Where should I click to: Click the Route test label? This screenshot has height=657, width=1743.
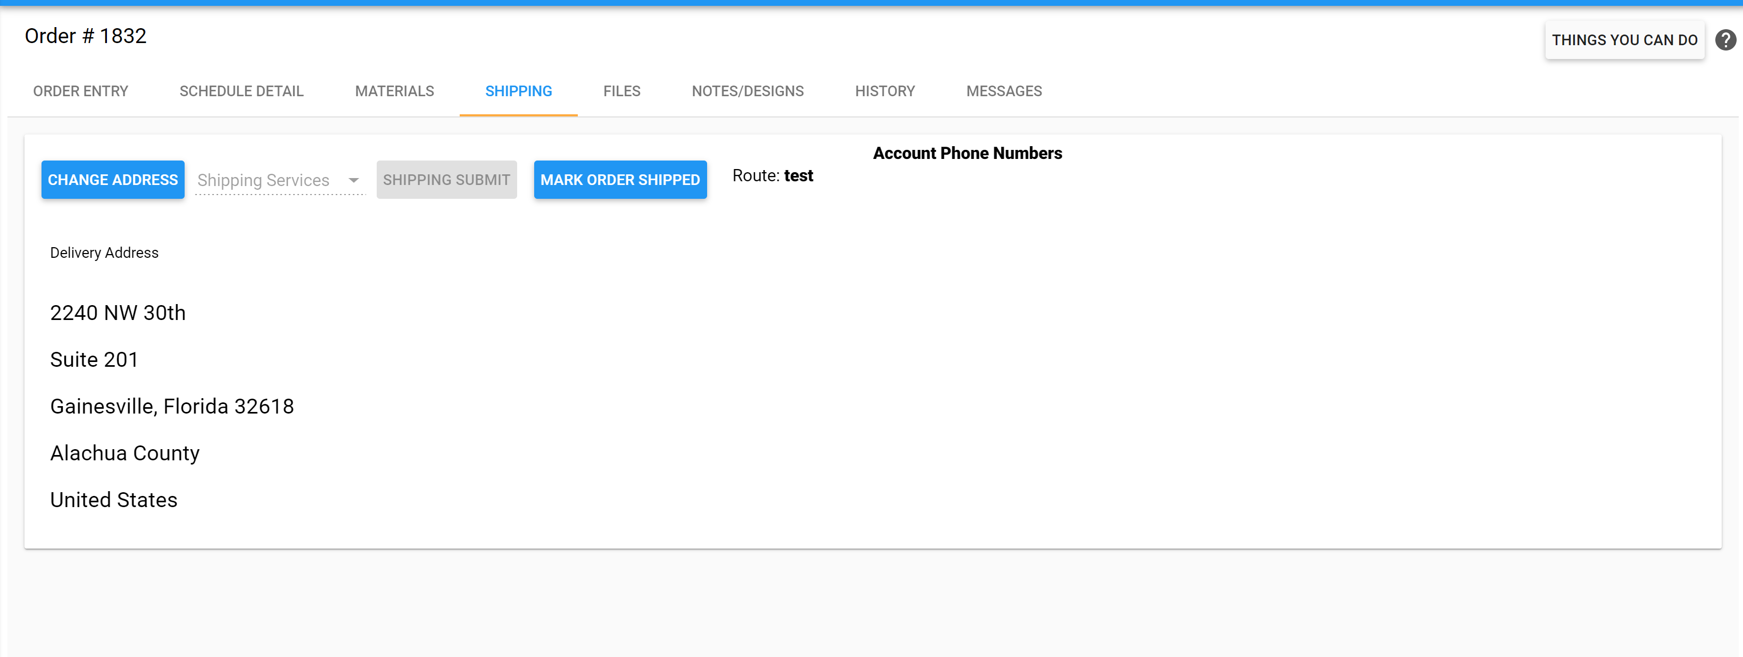772,176
